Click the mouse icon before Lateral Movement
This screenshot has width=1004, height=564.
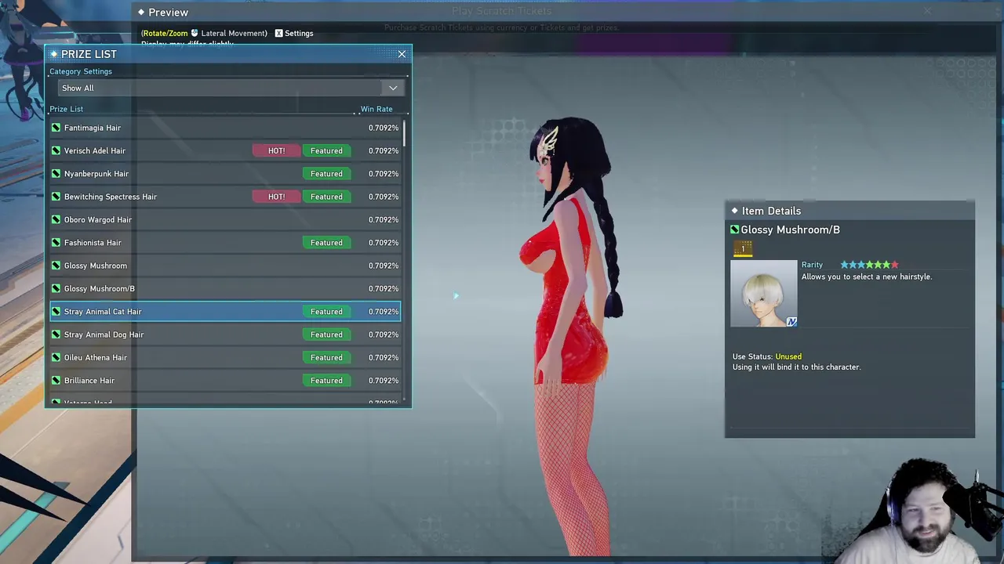click(195, 34)
